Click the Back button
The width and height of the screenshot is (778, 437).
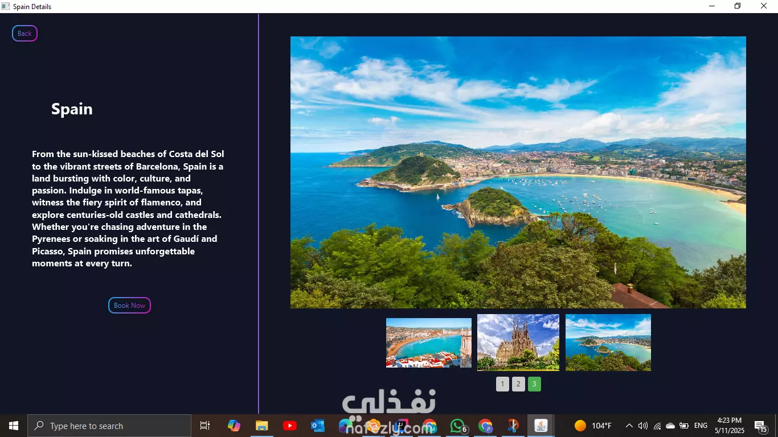coord(24,34)
